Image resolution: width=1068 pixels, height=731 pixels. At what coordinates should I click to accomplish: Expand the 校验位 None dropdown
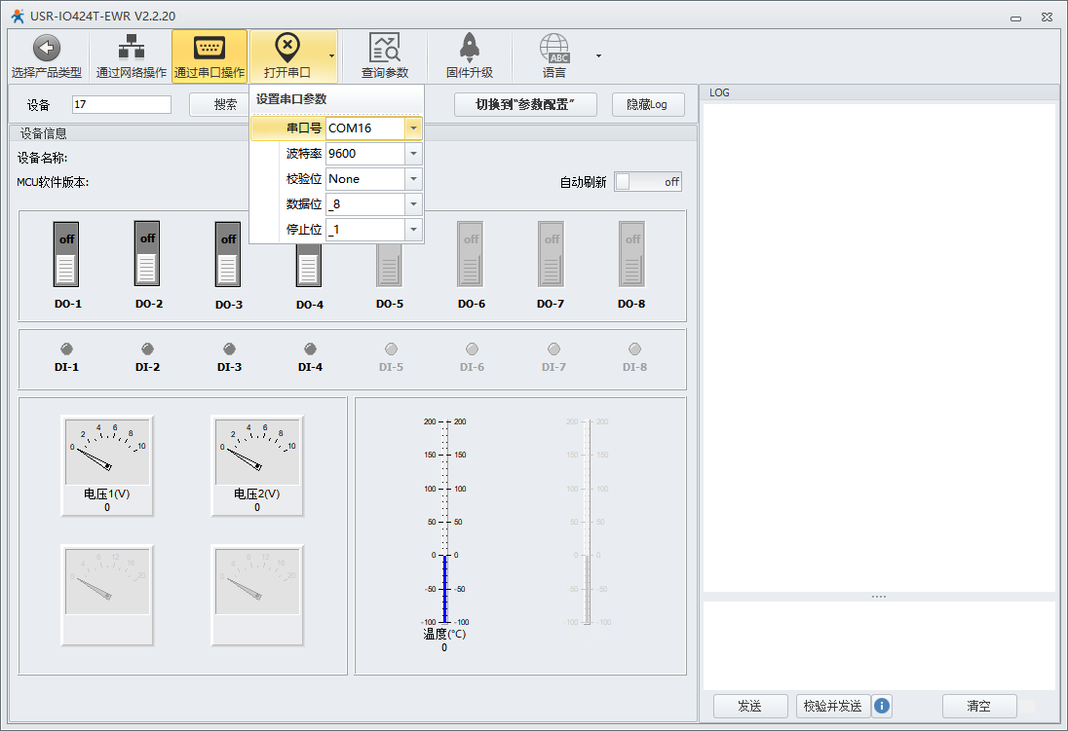point(414,179)
